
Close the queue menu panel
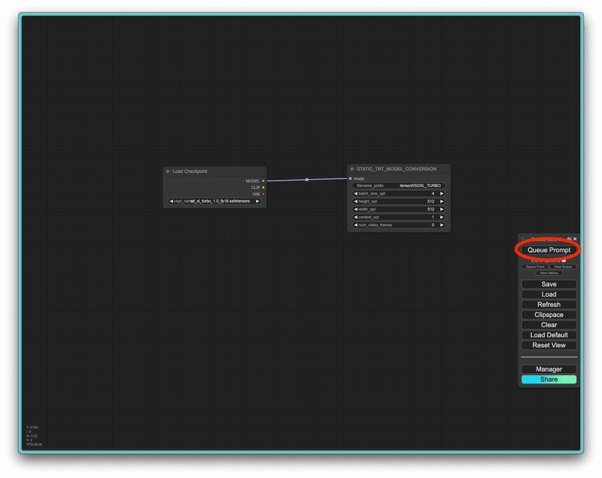(x=575, y=239)
